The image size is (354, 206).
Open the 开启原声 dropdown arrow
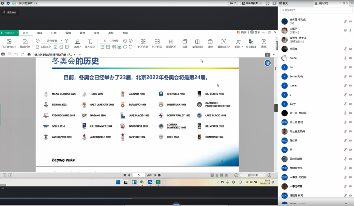point(36,3)
